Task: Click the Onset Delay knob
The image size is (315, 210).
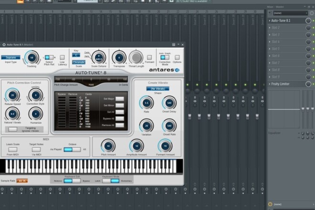Action: pos(169,103)
